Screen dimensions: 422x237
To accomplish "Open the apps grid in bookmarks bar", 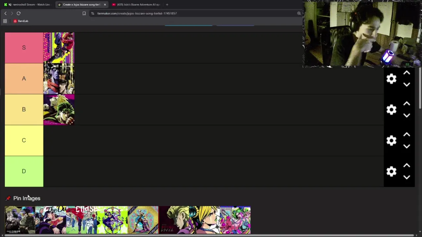I will 5,21.
